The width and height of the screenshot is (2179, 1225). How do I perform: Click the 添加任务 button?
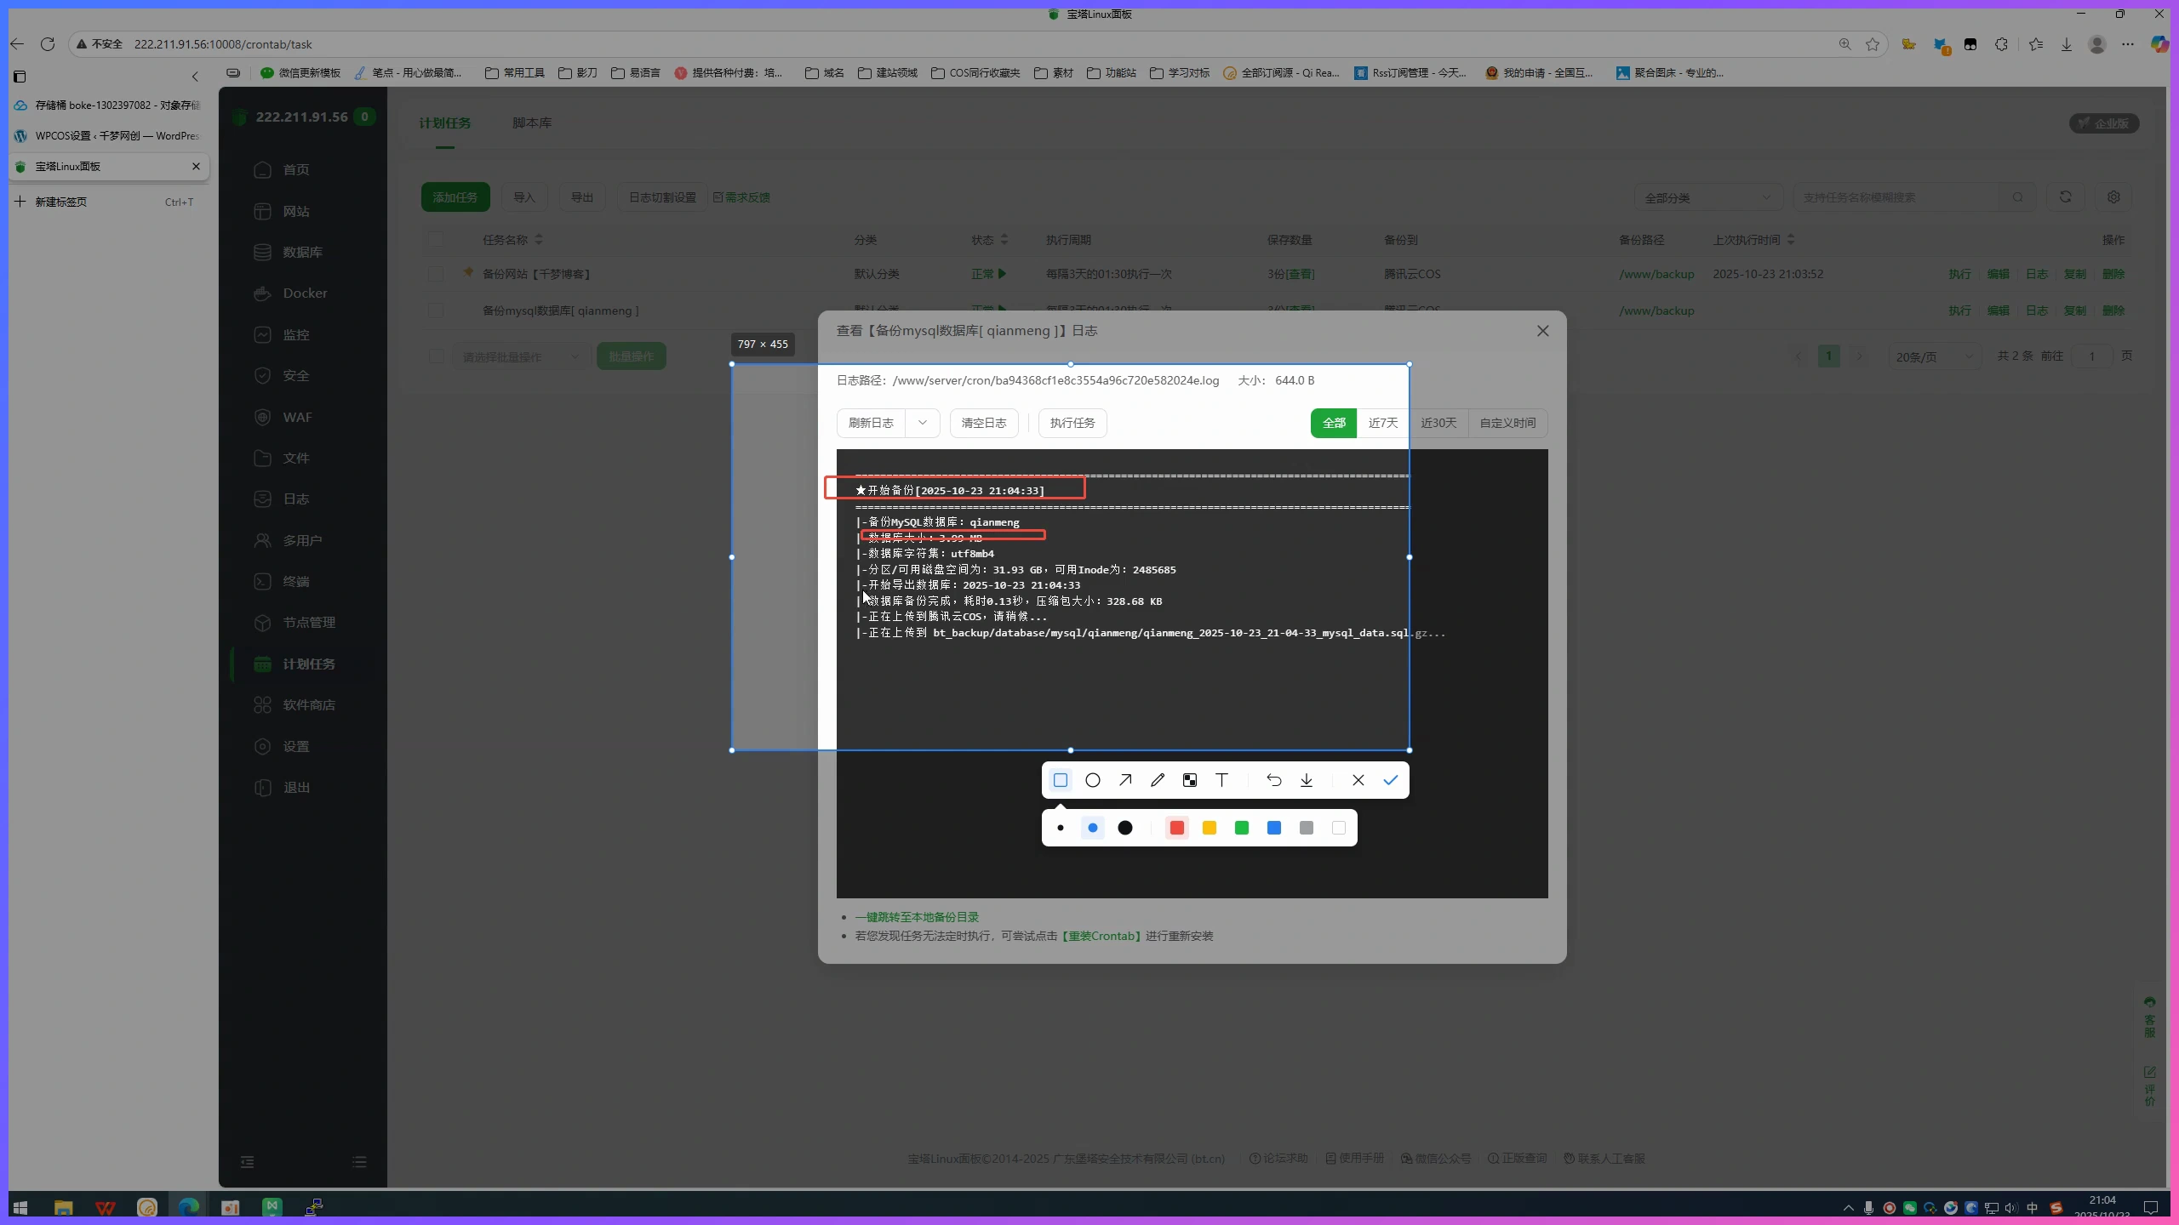tap(455, 197)
